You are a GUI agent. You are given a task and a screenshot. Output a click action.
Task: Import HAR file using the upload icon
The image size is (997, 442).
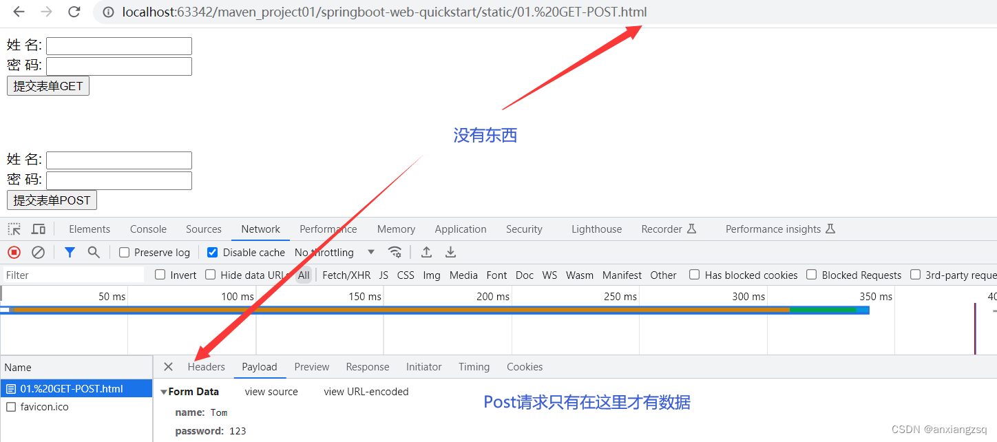point(426,252)
